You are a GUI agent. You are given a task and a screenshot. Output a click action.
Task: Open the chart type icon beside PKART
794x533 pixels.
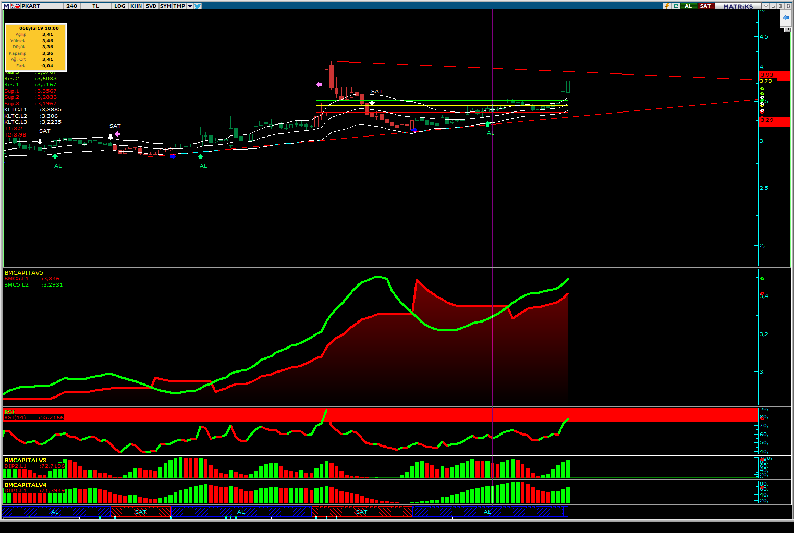(x=15, y=6)
